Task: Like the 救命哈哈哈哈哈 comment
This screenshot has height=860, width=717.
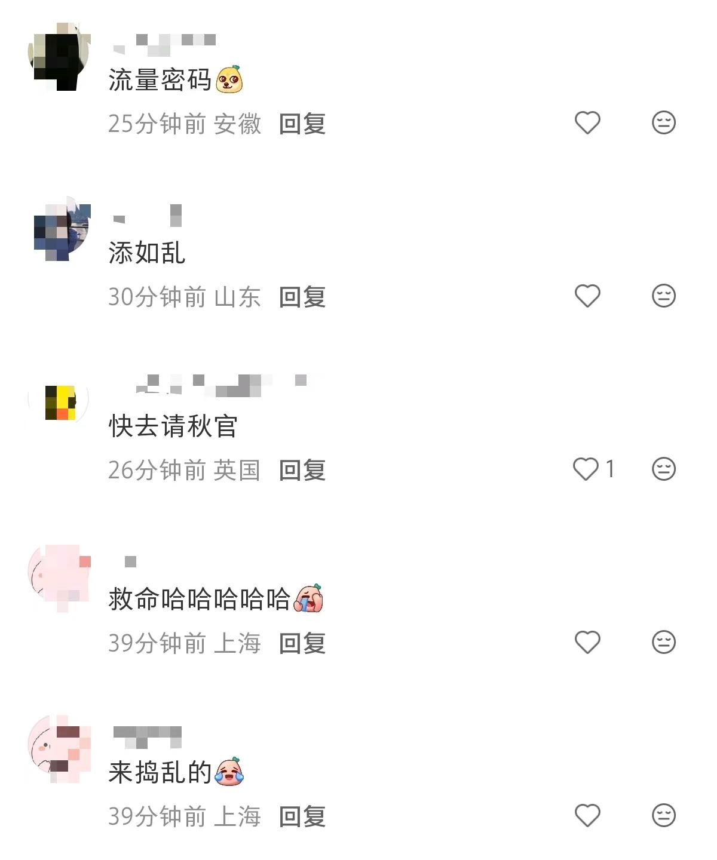Action: point(587,643)
